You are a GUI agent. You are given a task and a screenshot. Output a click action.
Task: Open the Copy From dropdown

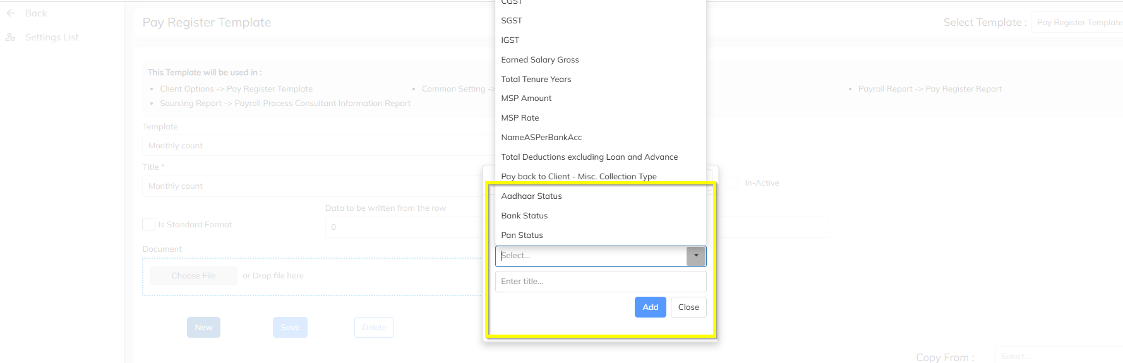click(1057, 356)
